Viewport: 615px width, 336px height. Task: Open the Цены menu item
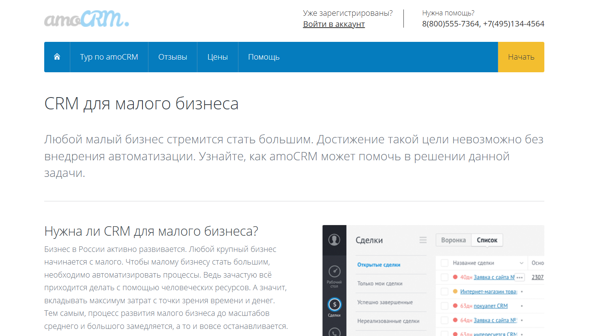(x=217, y=57)
